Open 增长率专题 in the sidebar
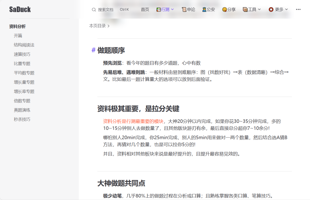310x200 pixels. pyautogui.click(x=24, y=92)
